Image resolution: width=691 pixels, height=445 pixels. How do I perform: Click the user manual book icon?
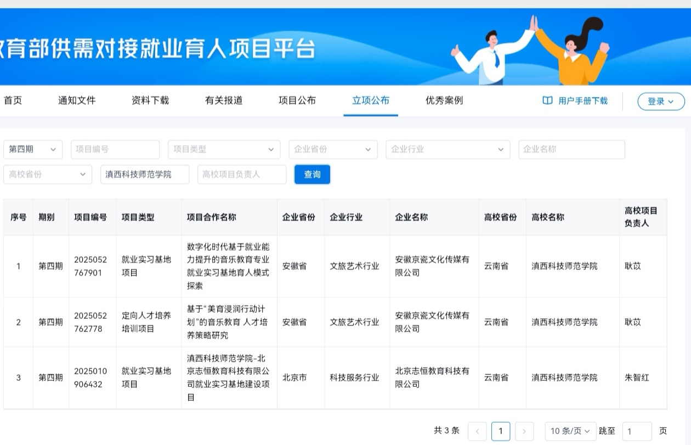[547, 101]
